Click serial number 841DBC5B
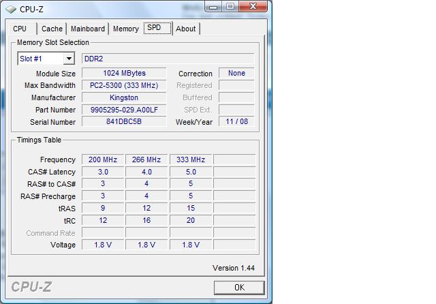Viewport: 436px width, 304px height. coord(124,121)
